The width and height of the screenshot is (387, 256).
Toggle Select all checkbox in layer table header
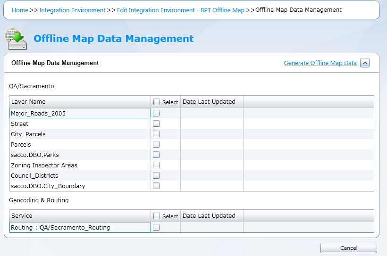[157, 102]
